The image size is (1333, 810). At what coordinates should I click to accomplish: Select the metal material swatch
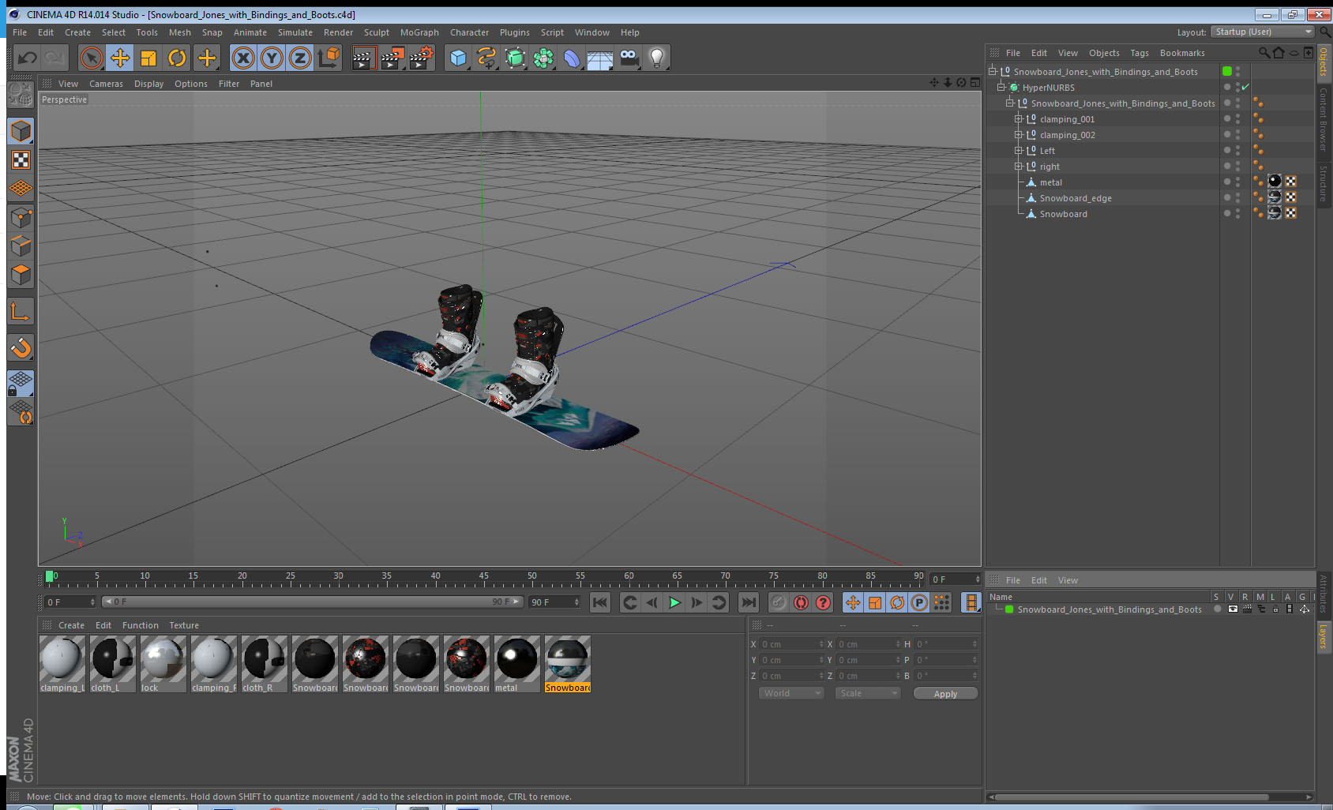click(x=517, y=664)
